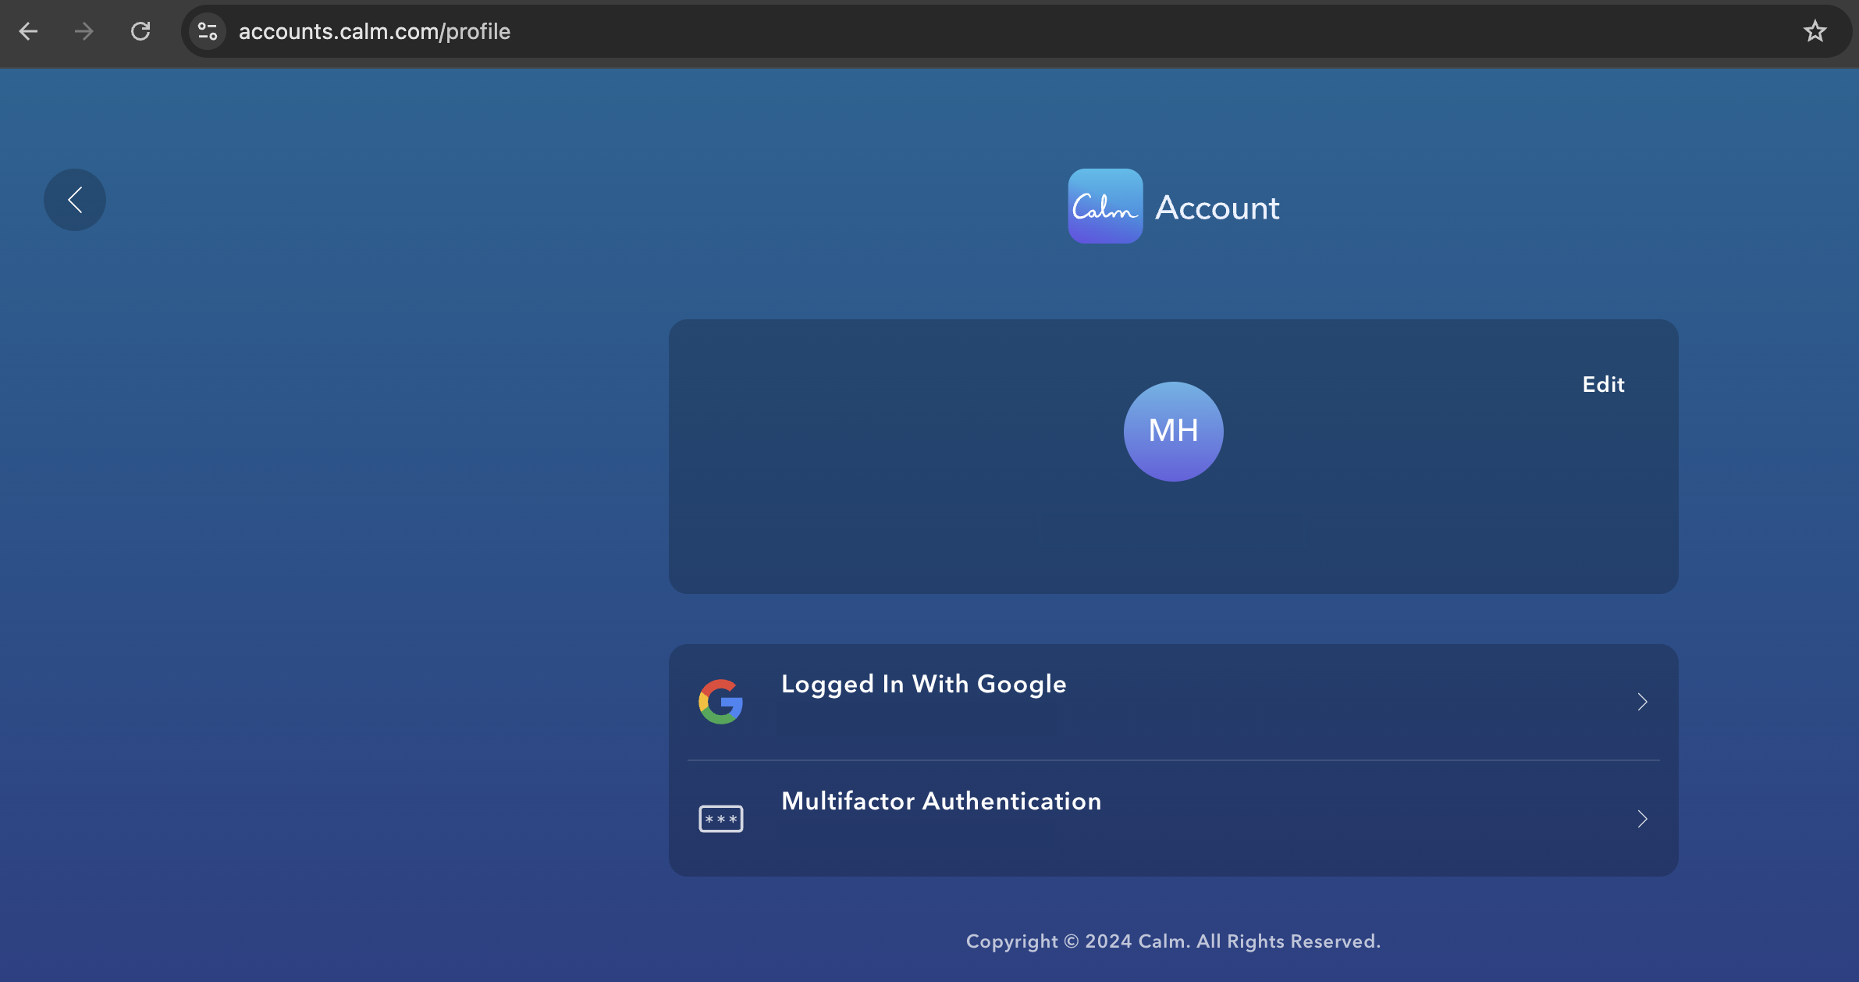
Task: Expand the Multifactor Authentication row chevron
Action: click(1642, 818)
